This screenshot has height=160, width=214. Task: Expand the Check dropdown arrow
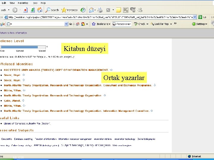(147, 24)
